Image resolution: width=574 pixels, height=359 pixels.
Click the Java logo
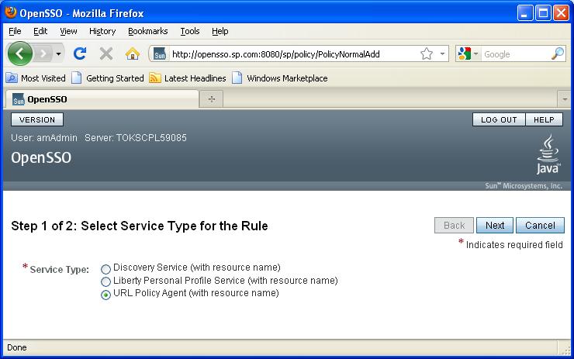pos(548,154)
